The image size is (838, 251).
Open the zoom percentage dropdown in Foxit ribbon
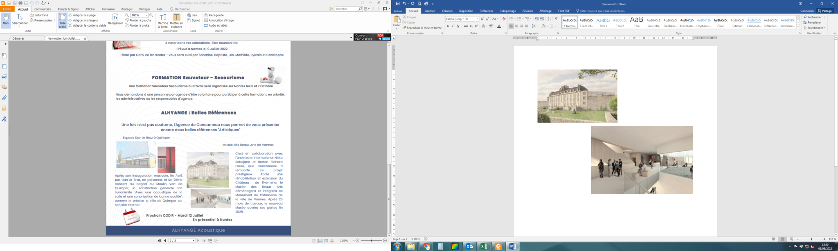point(146,15)
